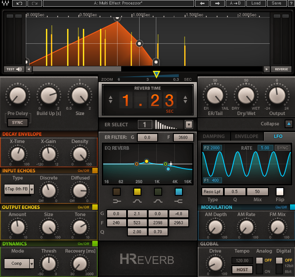Click the mid envelope breakpoint handle
Screen dimensions: 295x277
(139, 44)
